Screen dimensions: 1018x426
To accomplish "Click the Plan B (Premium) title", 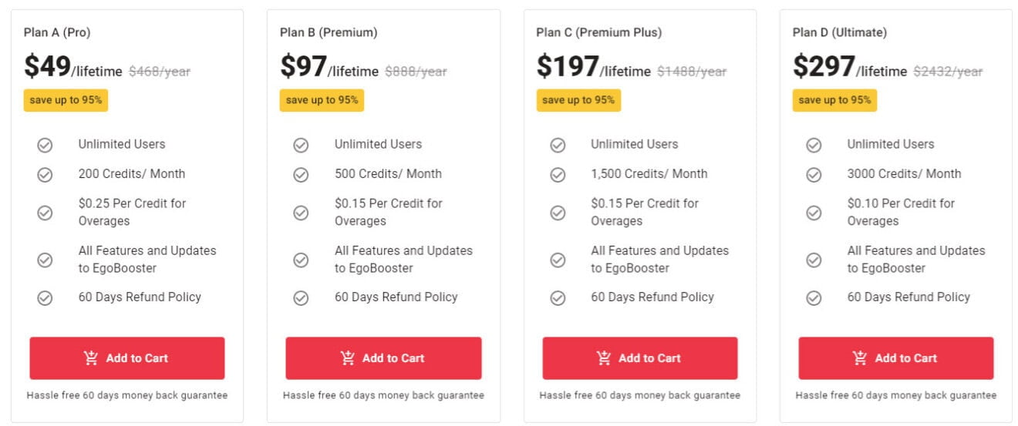I will [x=329, y=32].
